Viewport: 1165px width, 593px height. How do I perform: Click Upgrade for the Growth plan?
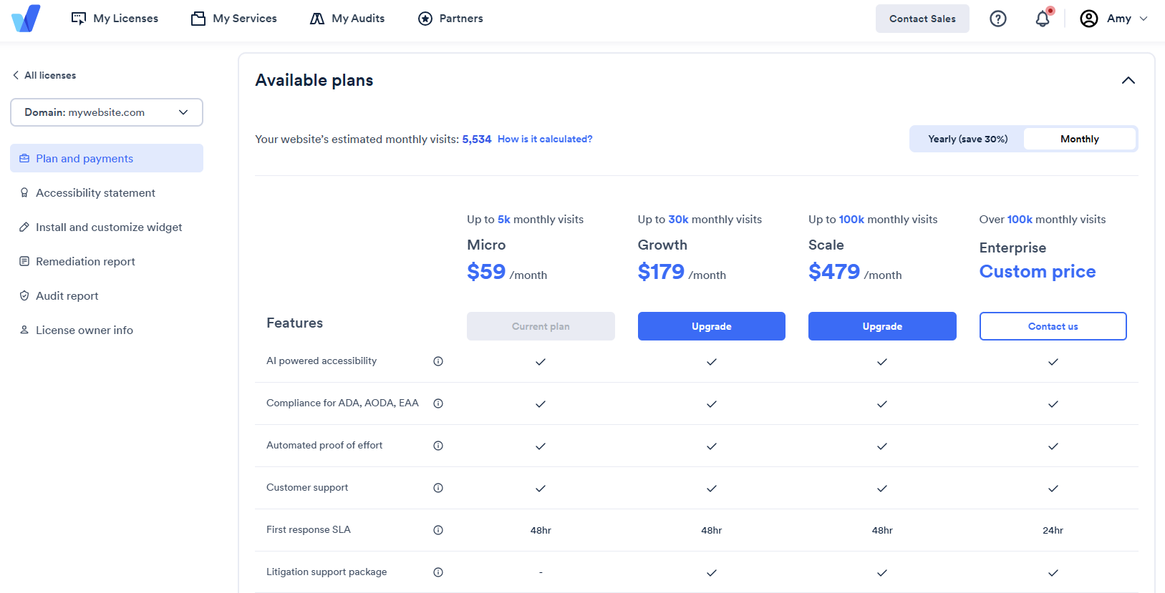[711, 326]
